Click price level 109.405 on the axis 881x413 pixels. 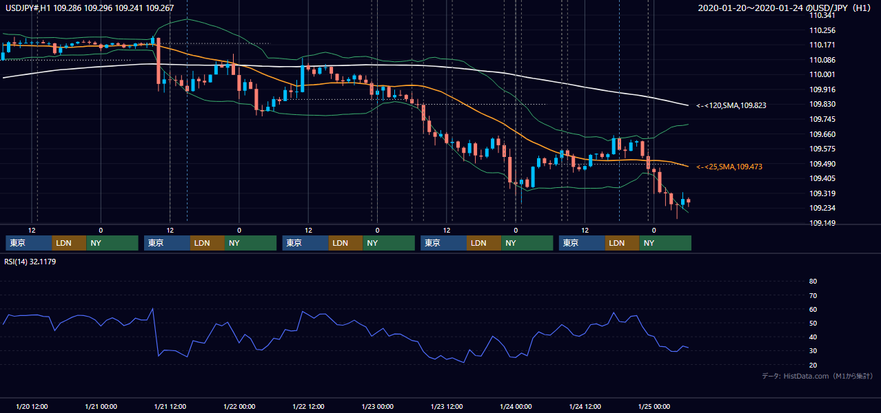coord(823,178)
